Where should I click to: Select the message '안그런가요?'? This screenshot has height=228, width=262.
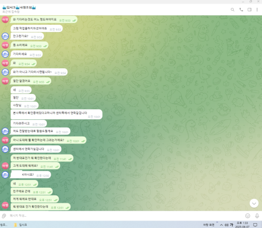click(x=27, y=36)
